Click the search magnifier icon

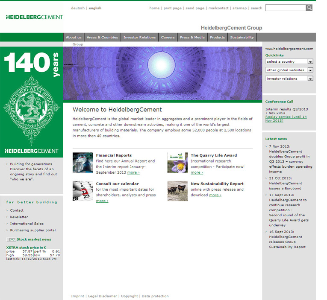309,8
